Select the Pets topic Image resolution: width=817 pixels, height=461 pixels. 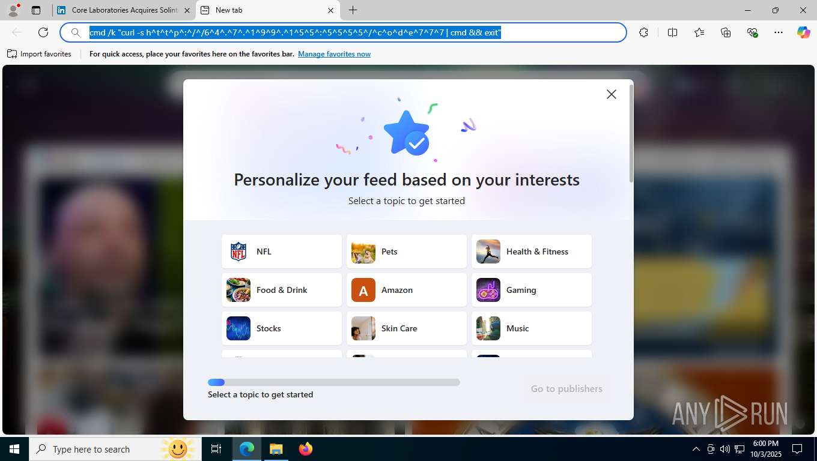pos(407,252)
